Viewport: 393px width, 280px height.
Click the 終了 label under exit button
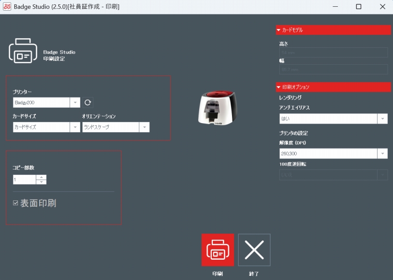(x=254, y=274)
